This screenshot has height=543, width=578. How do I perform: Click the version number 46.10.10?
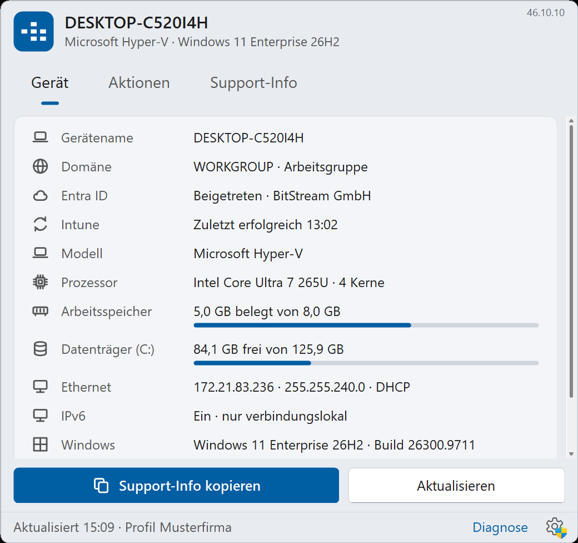546,13
